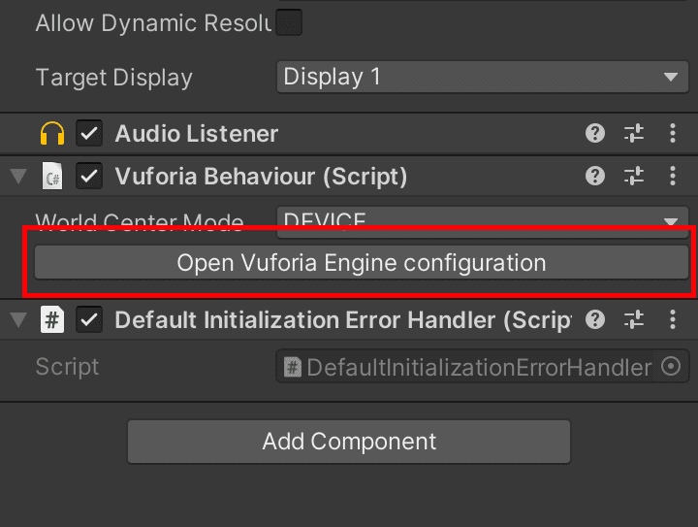Open Audio Listener preset settings
This screenshot has height=527, width=698.
(634, 134)
